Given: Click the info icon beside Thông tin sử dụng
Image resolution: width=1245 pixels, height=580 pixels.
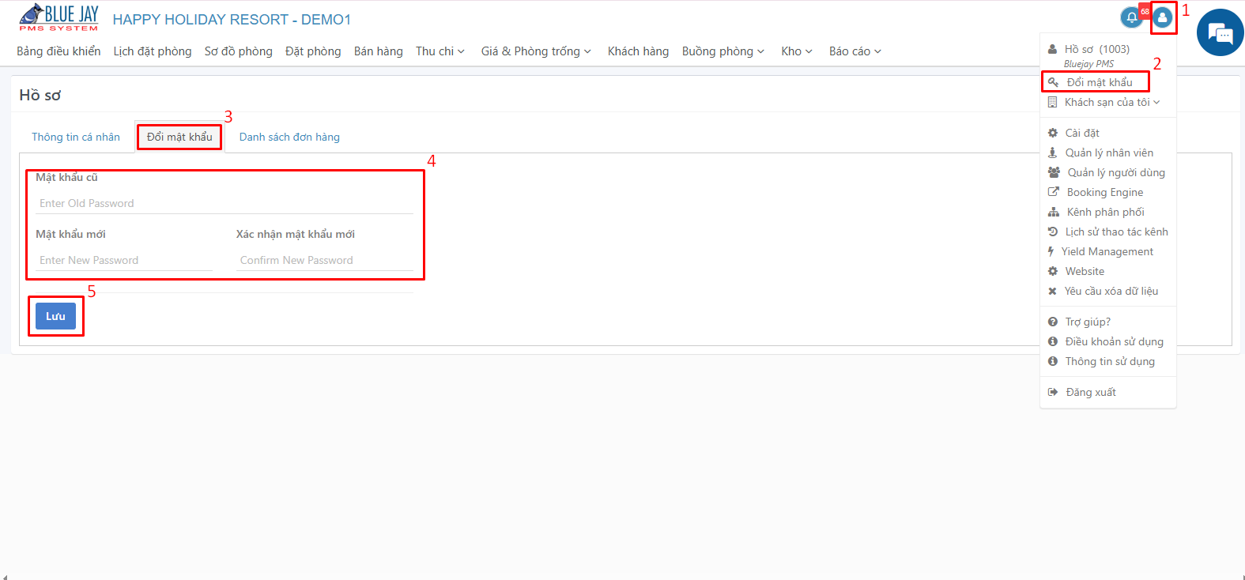Looking at the screenshot, I should [1053, 361].
